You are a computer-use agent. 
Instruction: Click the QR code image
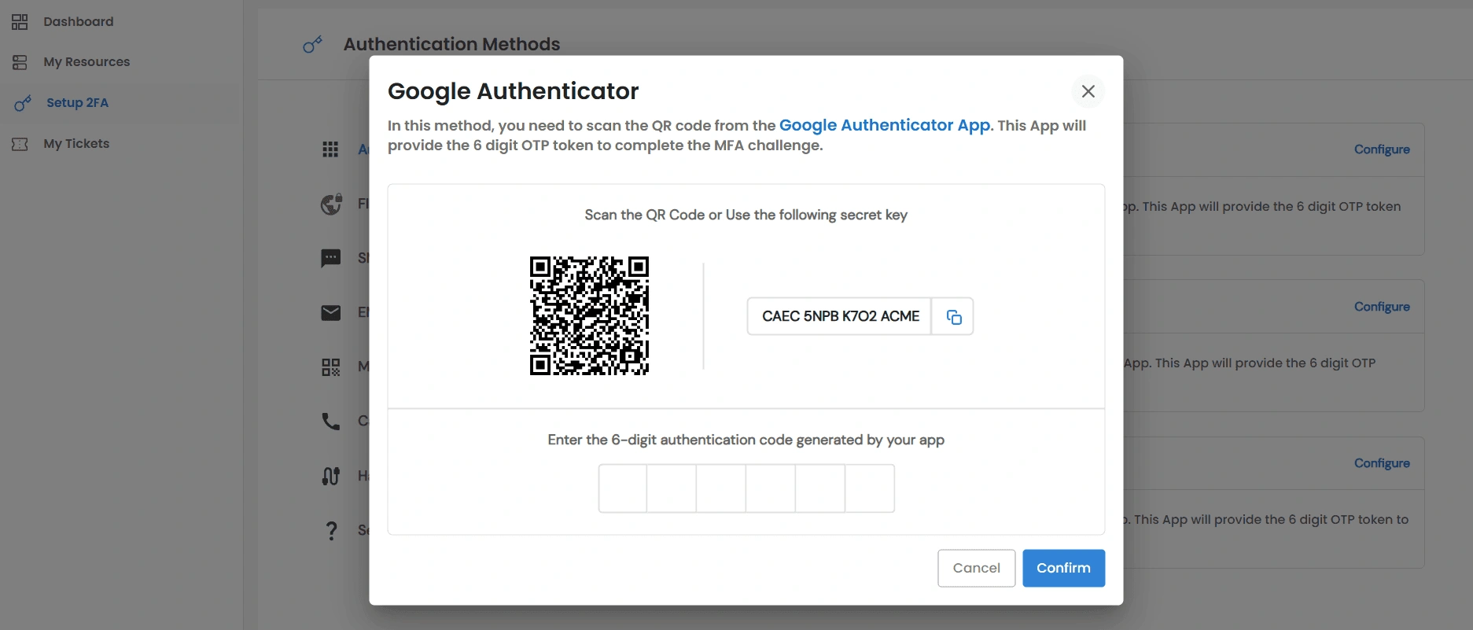click(x=589, y=315)
